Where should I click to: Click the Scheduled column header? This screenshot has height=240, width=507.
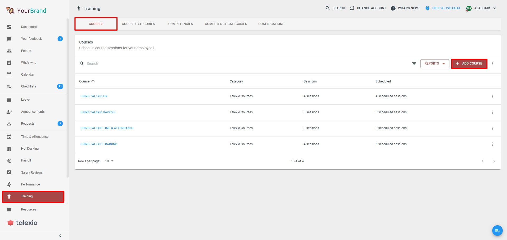click(383, 81)
